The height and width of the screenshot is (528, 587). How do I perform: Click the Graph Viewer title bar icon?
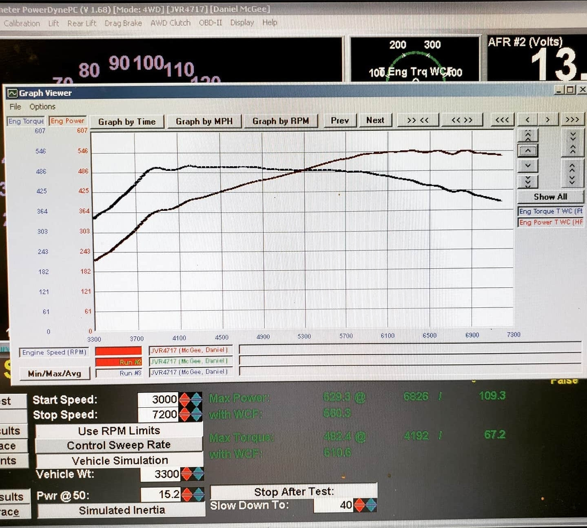[x=13, y=93]
